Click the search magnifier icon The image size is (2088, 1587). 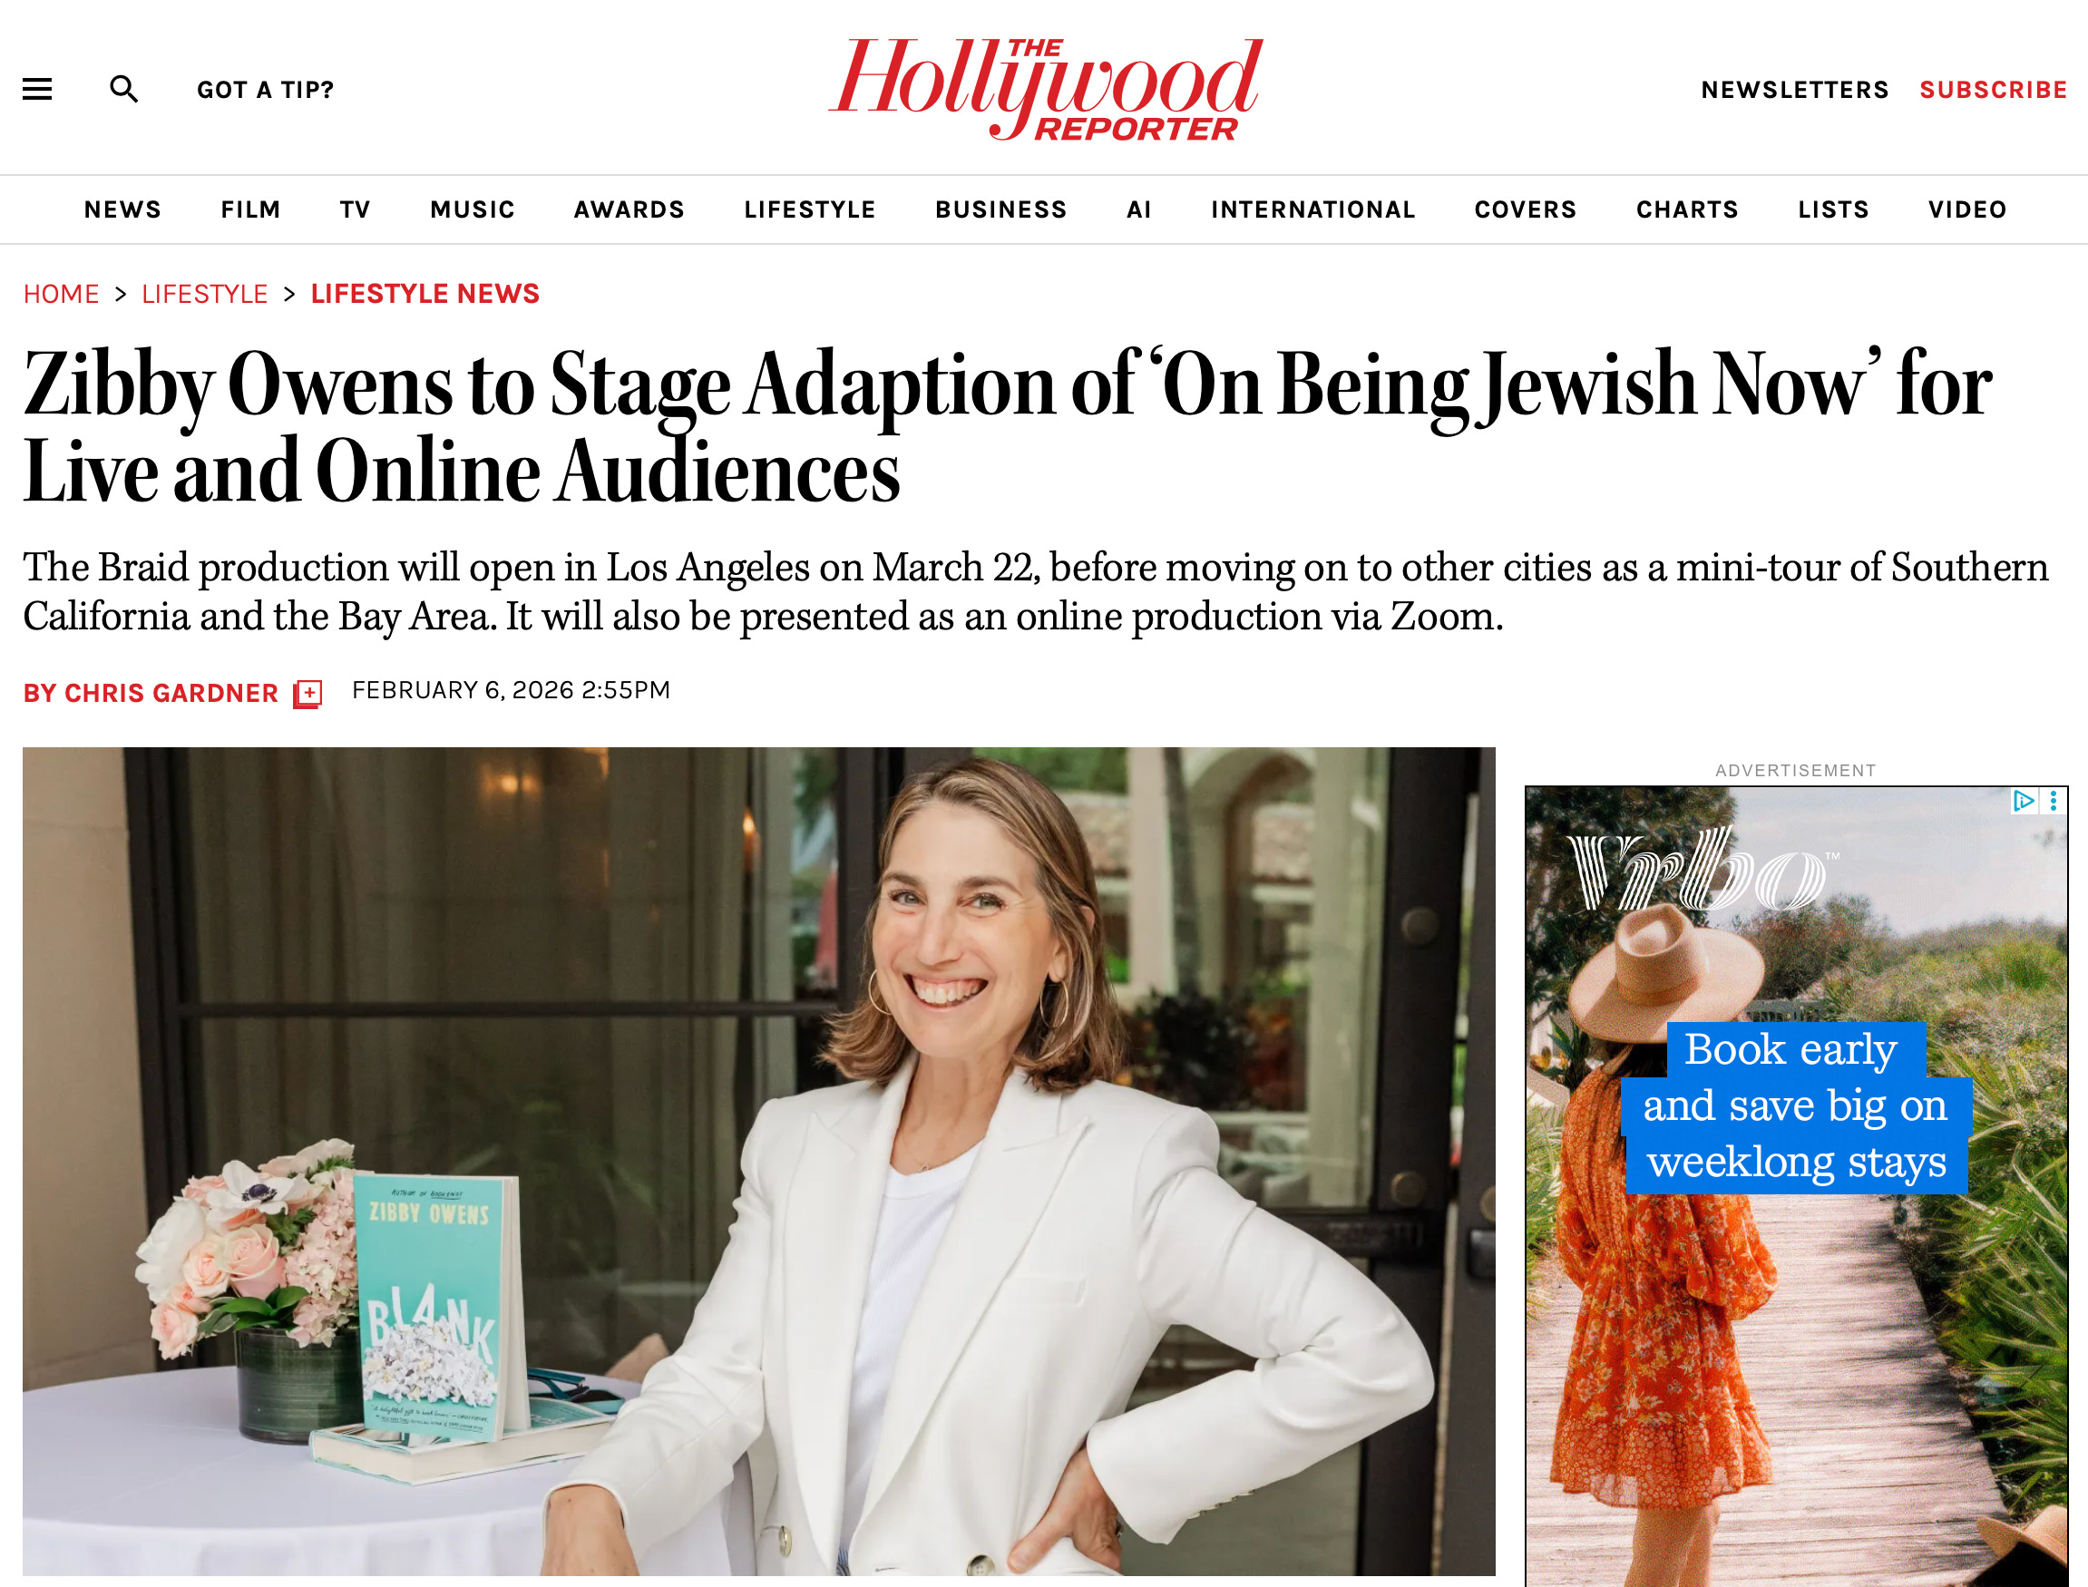(123, 89)
